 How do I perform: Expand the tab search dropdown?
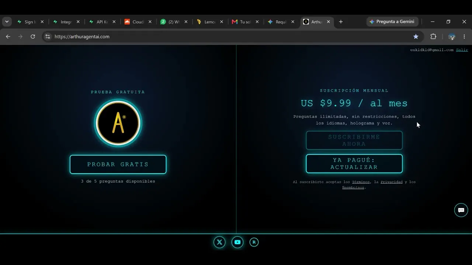(7, 22)
